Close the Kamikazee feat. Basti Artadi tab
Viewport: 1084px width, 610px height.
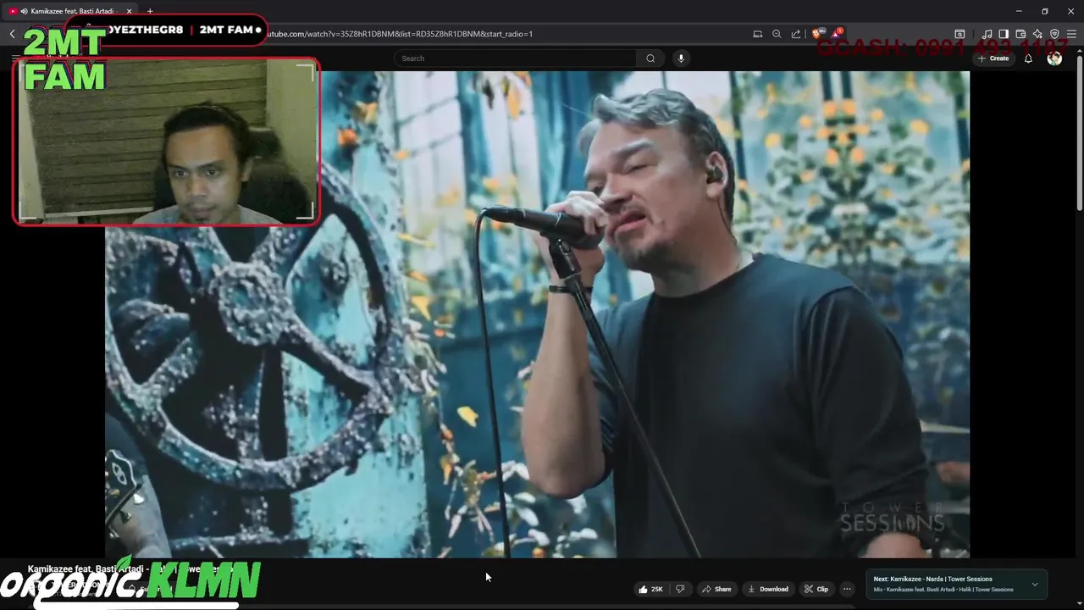click(129, 11)
